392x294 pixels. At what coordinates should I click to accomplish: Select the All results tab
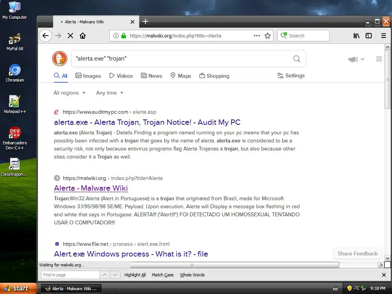tap(61, 76)
